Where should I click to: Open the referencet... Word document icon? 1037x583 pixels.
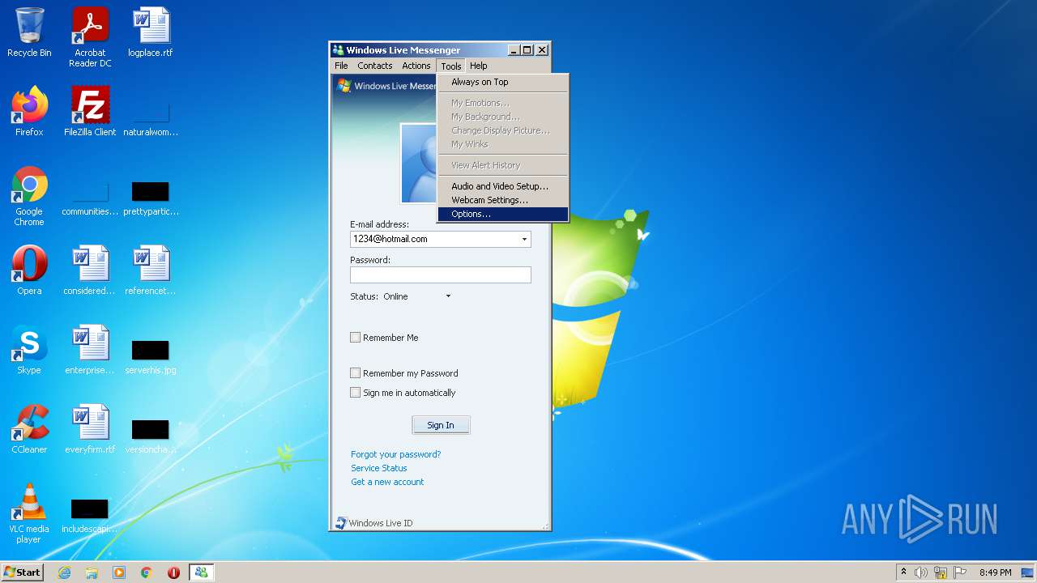tap(151, 270)
